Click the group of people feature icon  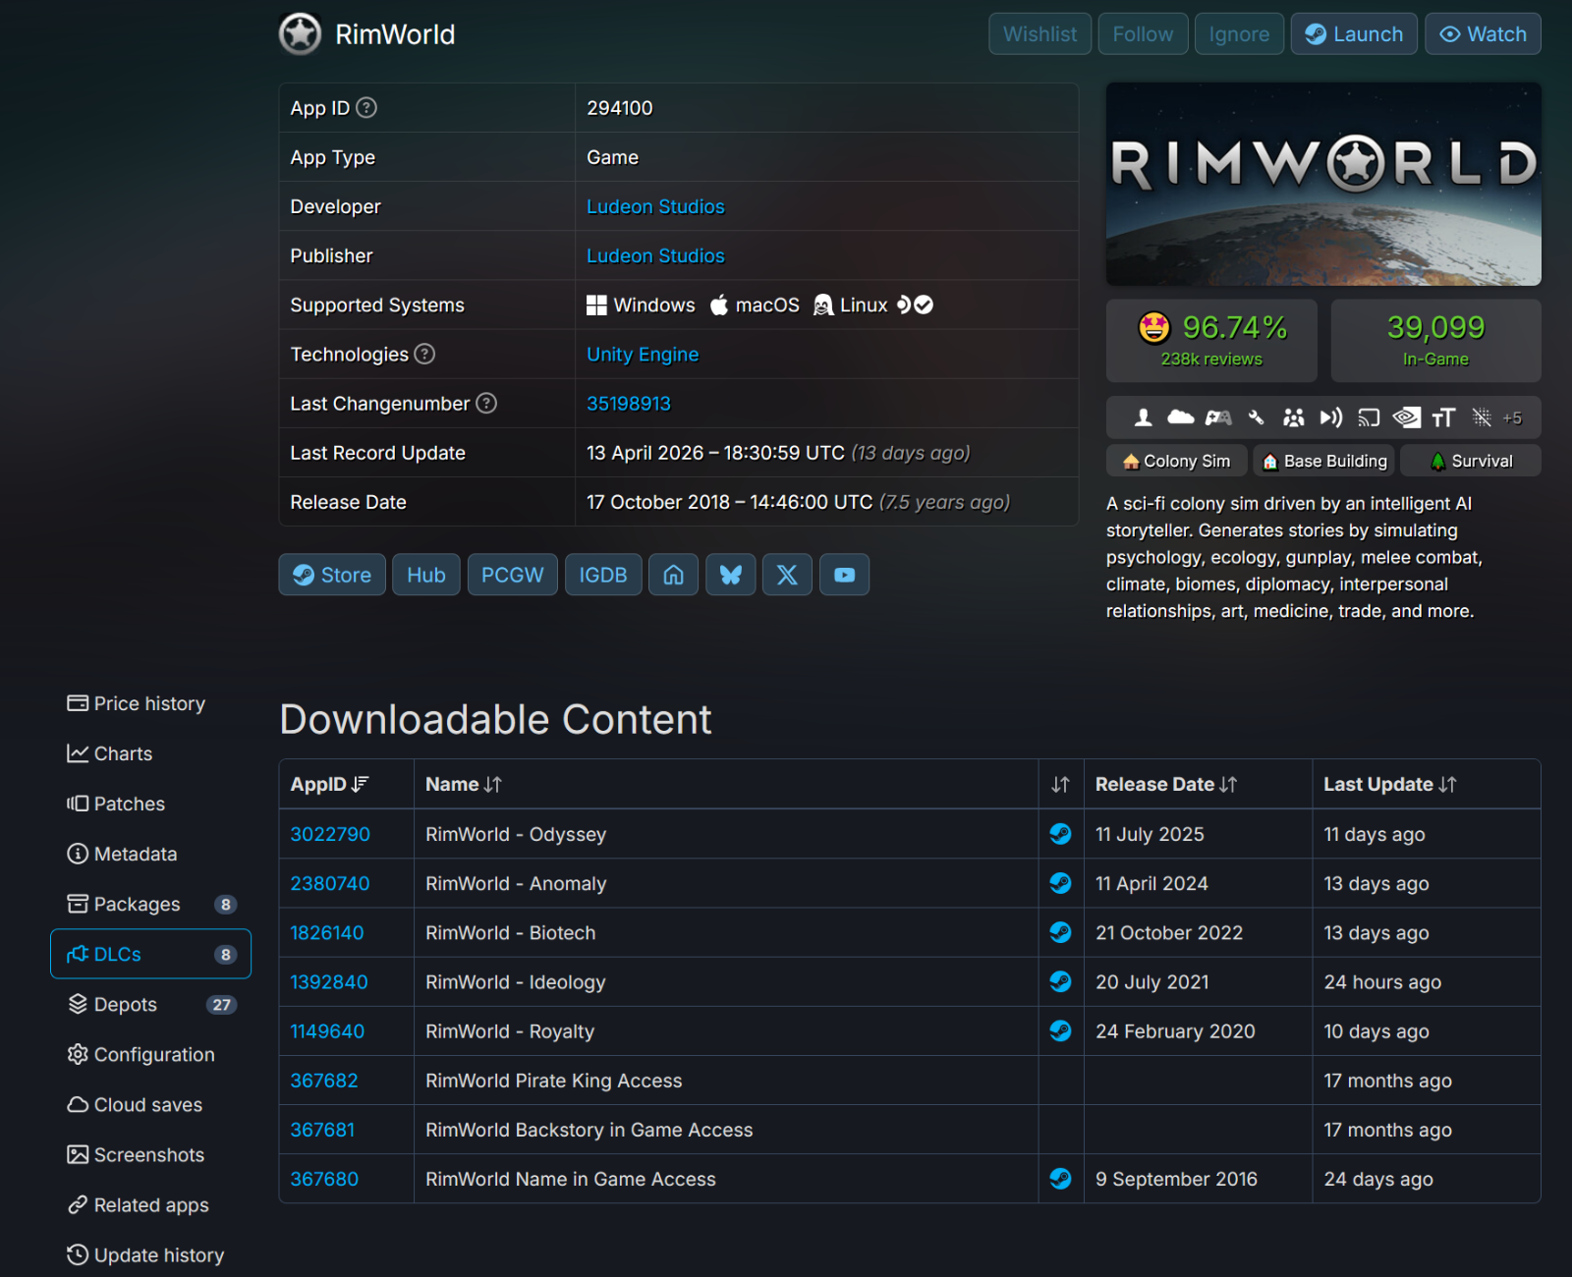point(1294,417)
